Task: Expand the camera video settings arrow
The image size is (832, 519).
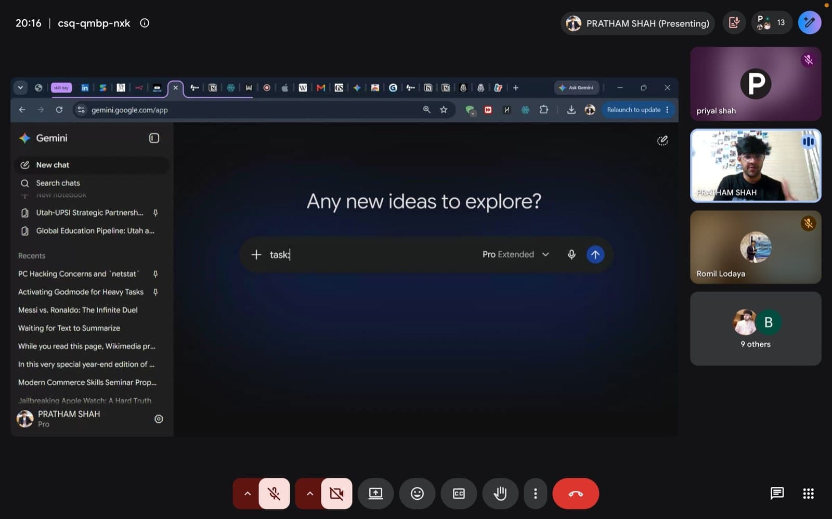Action: coord(309,493)
